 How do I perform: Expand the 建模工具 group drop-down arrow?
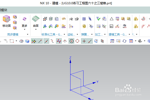tap(129, 34)
